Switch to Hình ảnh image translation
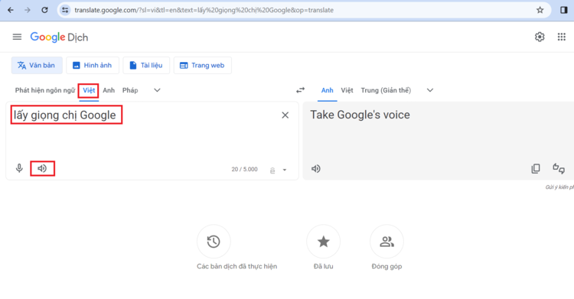The height and width of the screenshot is (299, 574). tap(93, 65)
